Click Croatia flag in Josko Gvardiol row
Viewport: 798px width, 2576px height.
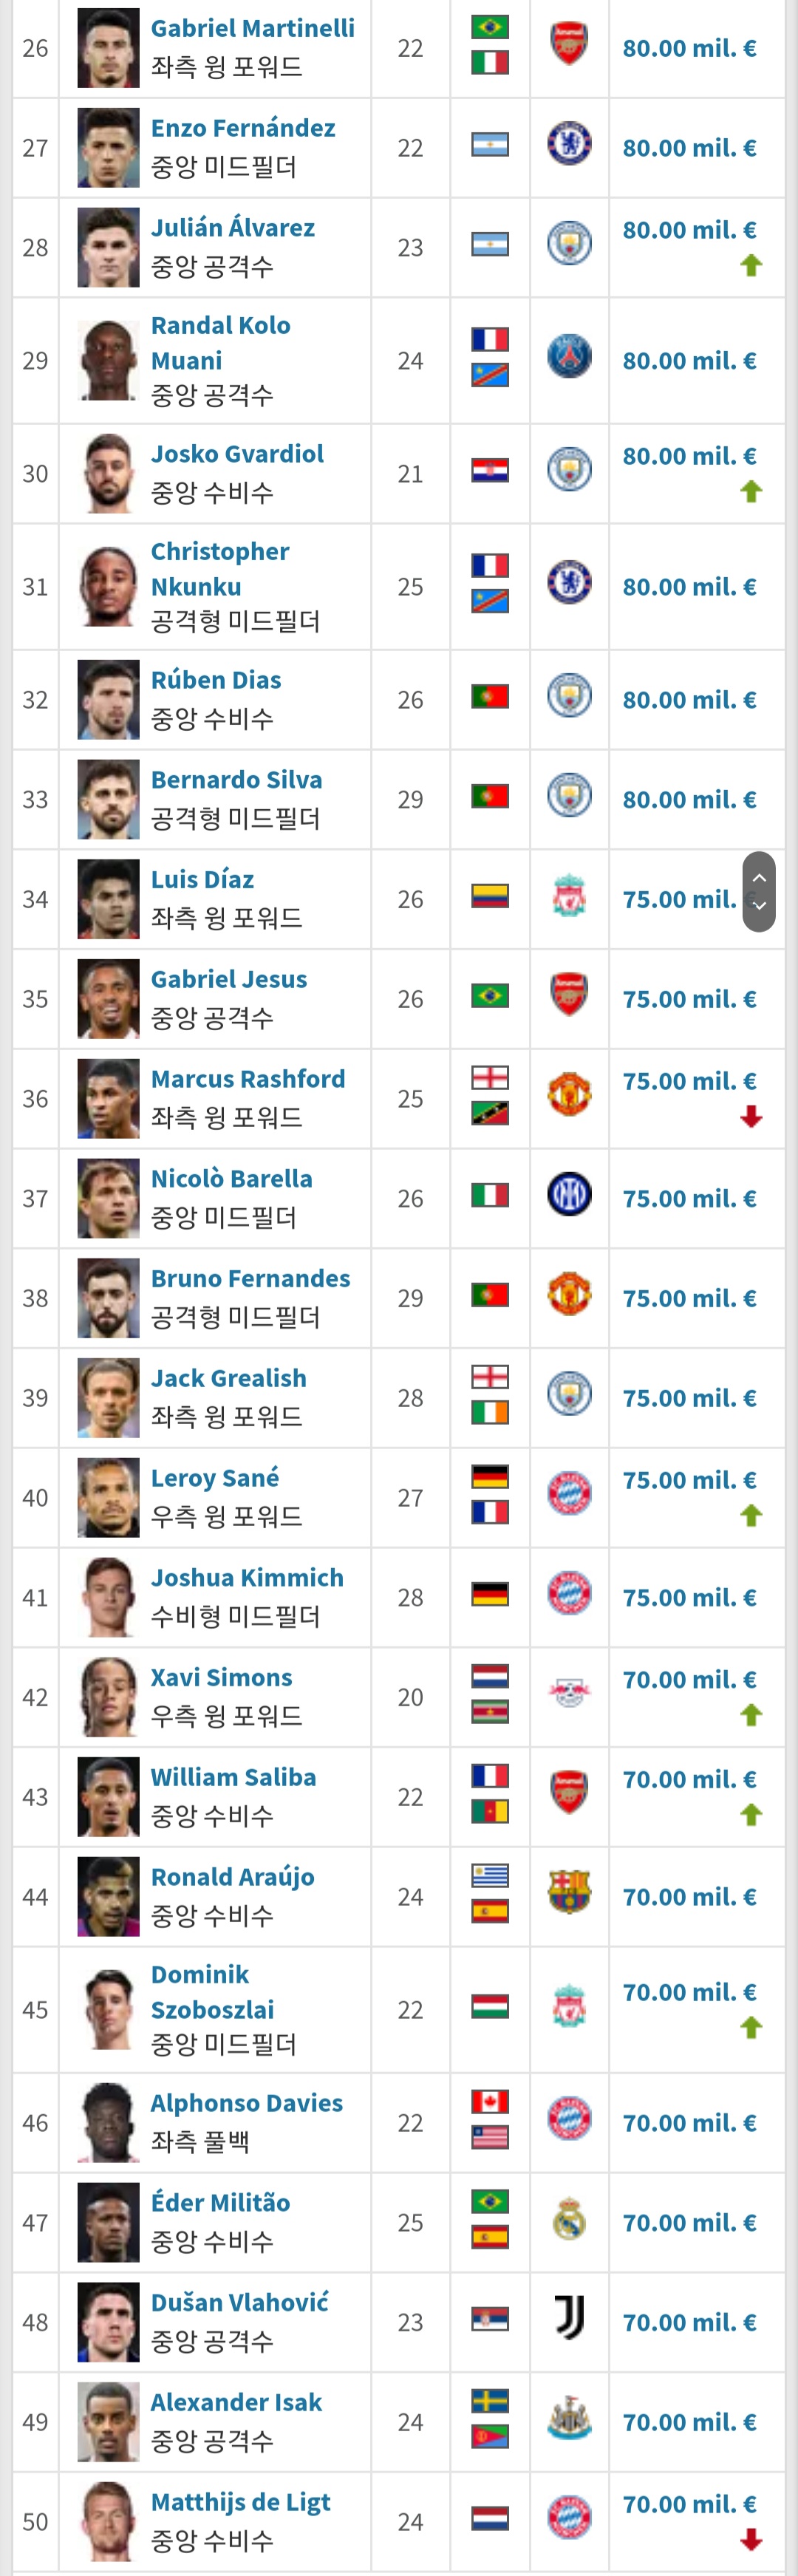[x=490, y=471]
